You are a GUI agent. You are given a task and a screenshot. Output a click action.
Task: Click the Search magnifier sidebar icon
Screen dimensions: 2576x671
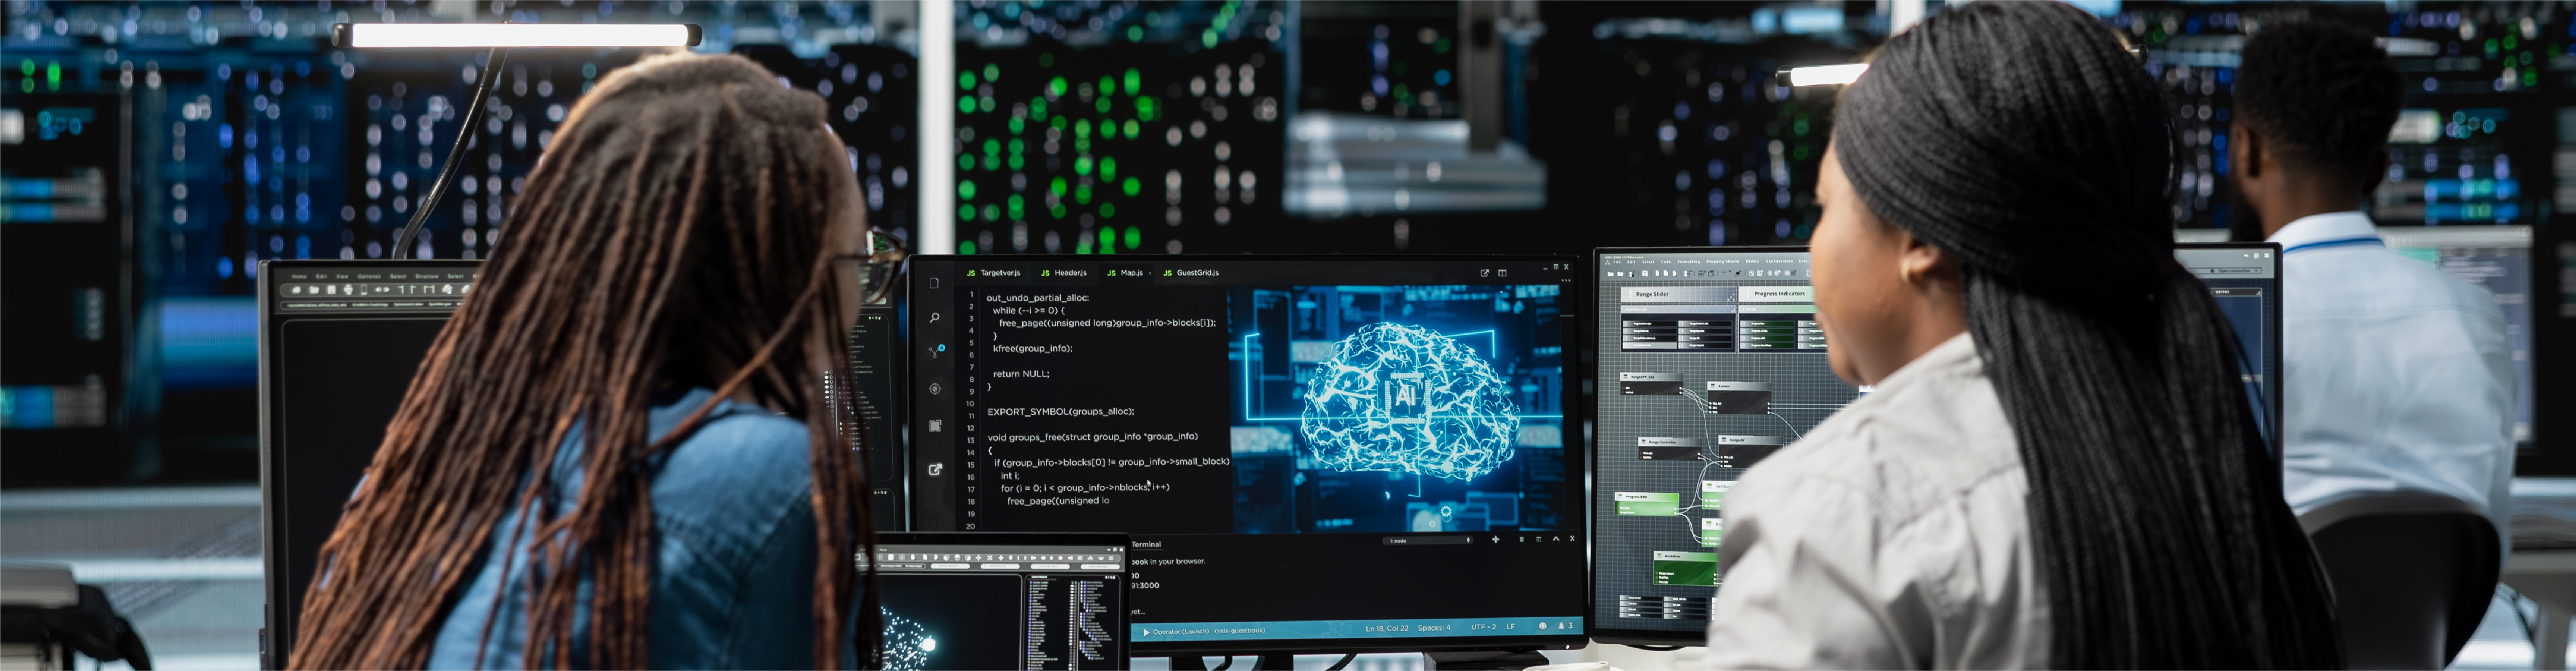click(934, 318)
